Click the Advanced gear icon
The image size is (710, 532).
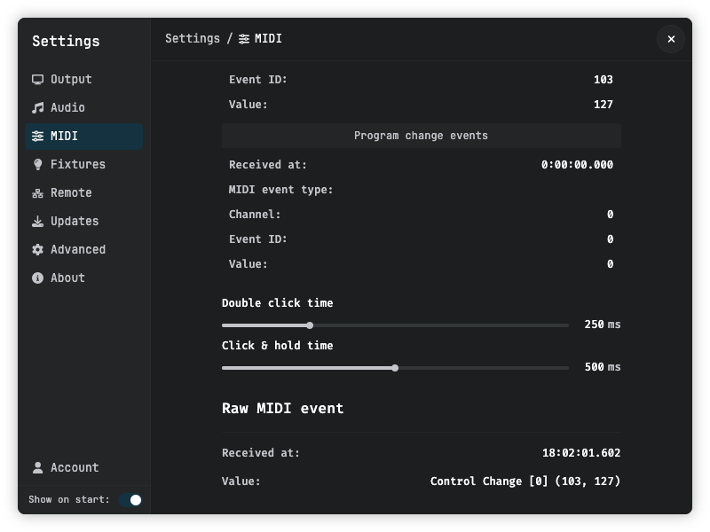(37, 250)
